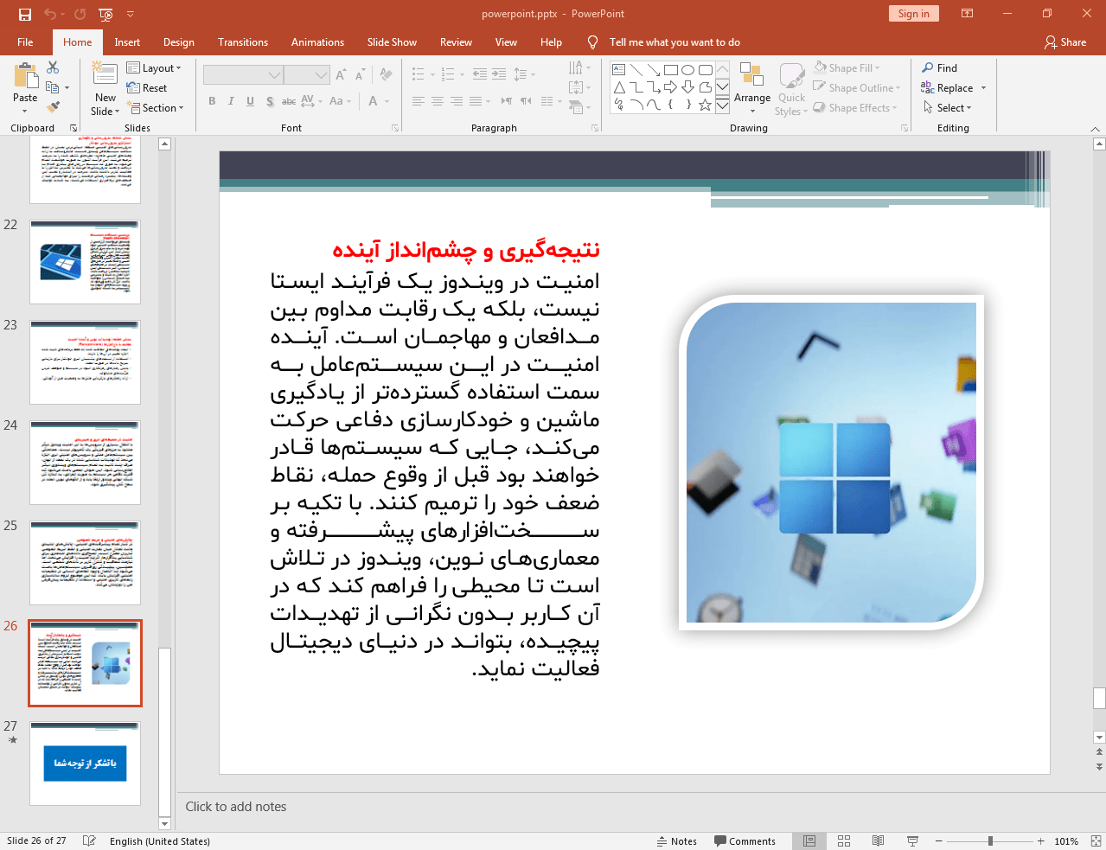Select the Oval shape in gallery
This screenshot has height=850, width=1106.
point(687,70)
